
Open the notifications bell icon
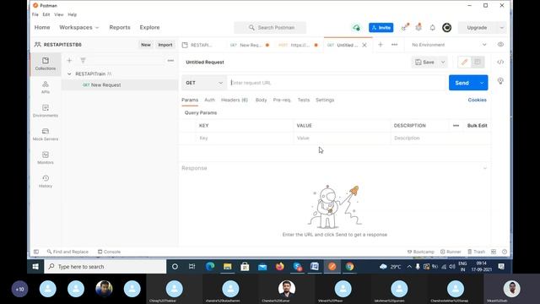[433, 28]
